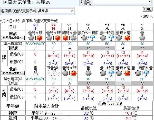Image resolution: width=154 pixels, height=120 pixels.
Task: Click the snowman icon in North on 23 Saturday
Action: (35, 73)
